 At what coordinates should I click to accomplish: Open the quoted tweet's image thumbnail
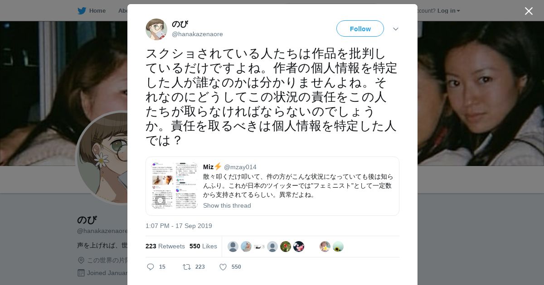click(x=175, y=185)
